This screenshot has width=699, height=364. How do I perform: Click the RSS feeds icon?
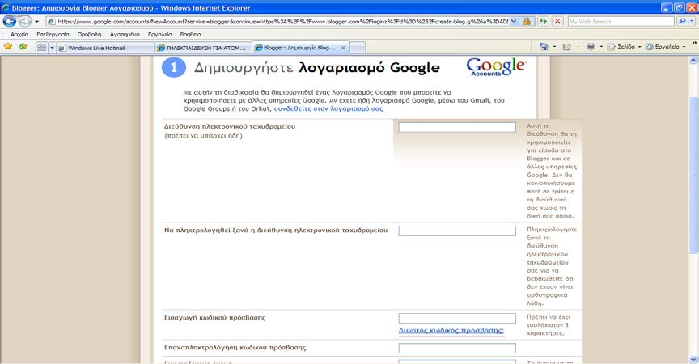(x=566, y=47)
